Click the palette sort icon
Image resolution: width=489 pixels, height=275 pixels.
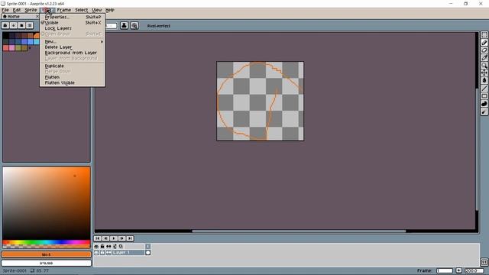[14, 25]
